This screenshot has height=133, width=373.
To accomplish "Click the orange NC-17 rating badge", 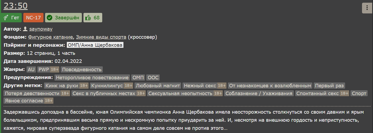I will (x=33, y=18).
